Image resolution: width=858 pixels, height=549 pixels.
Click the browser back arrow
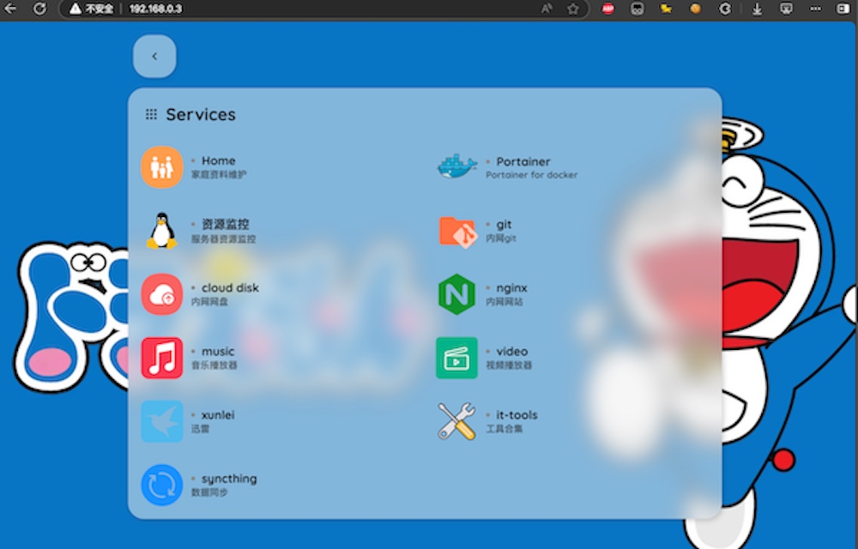point(10,9)
